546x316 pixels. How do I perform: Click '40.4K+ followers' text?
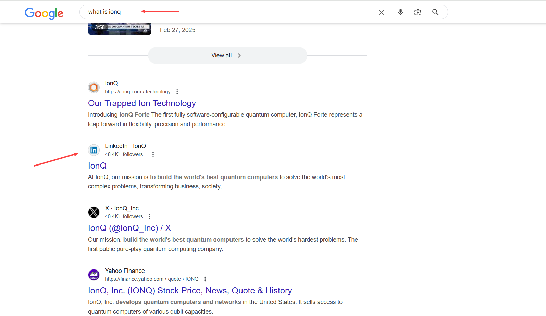point(124,216)
